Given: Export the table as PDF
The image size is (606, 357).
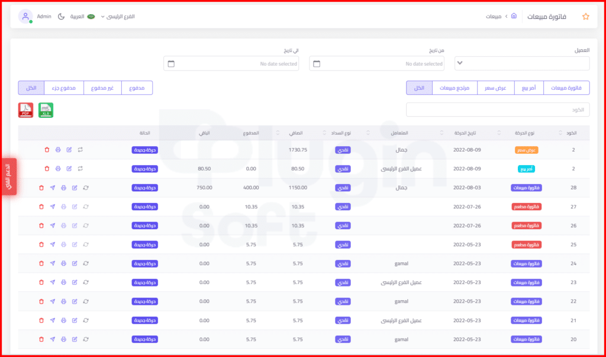Looking at the screenshot, I should 26,110.
